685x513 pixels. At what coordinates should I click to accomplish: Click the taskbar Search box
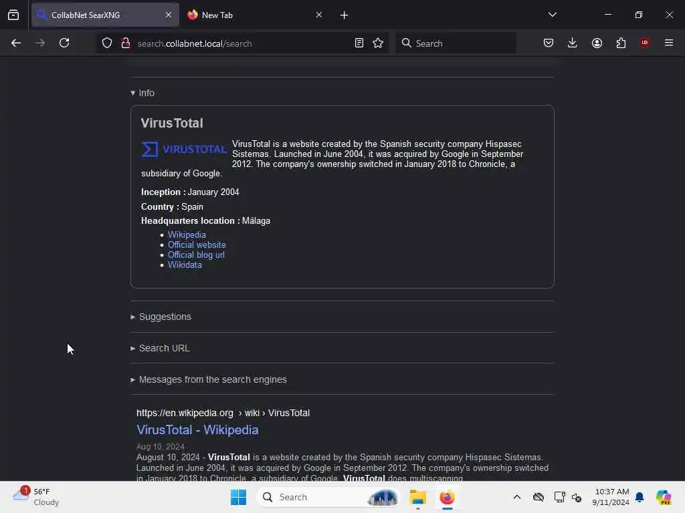pyautogui.click(x=328, y=497)
